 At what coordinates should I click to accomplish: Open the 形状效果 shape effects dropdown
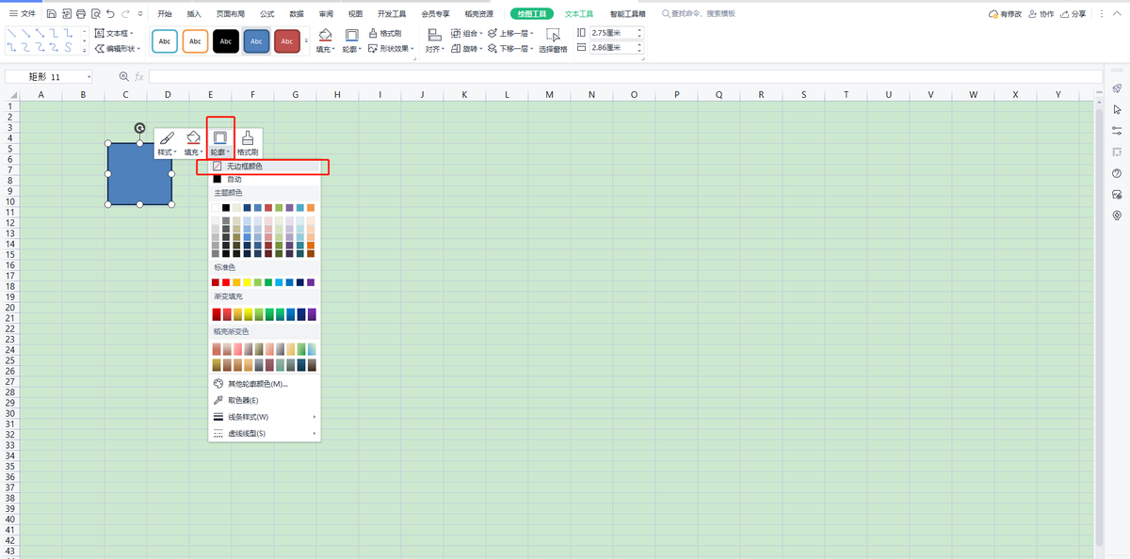(x=393, y=48)
